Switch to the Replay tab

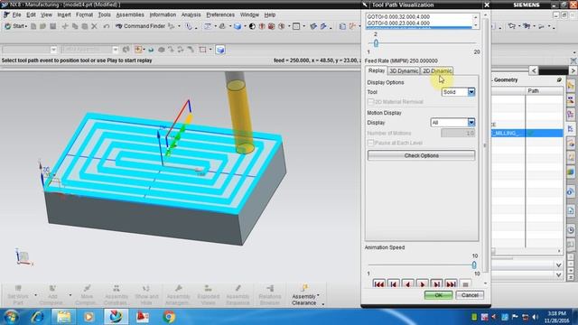click(x=377, y=70)
